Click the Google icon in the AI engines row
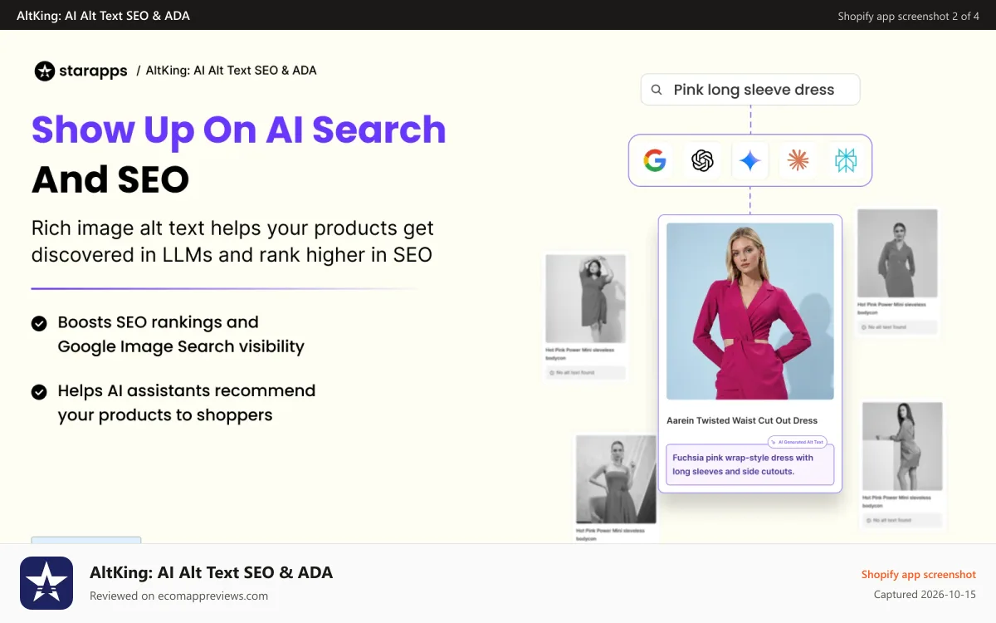Viewport: 996px width, 623px height. tap(655, 160)
